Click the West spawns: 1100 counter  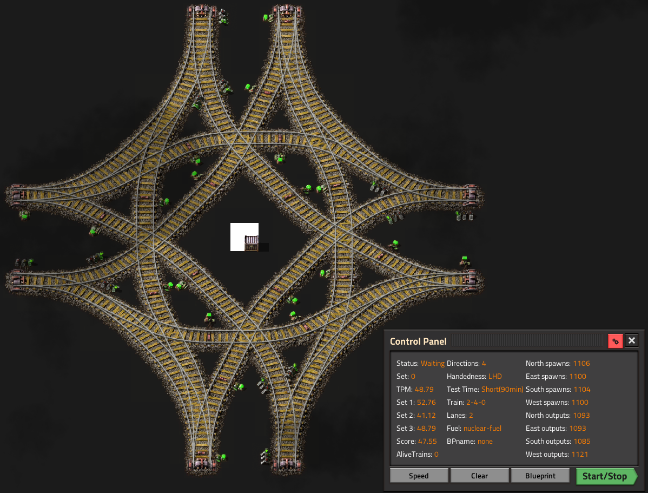coord(557,403)
